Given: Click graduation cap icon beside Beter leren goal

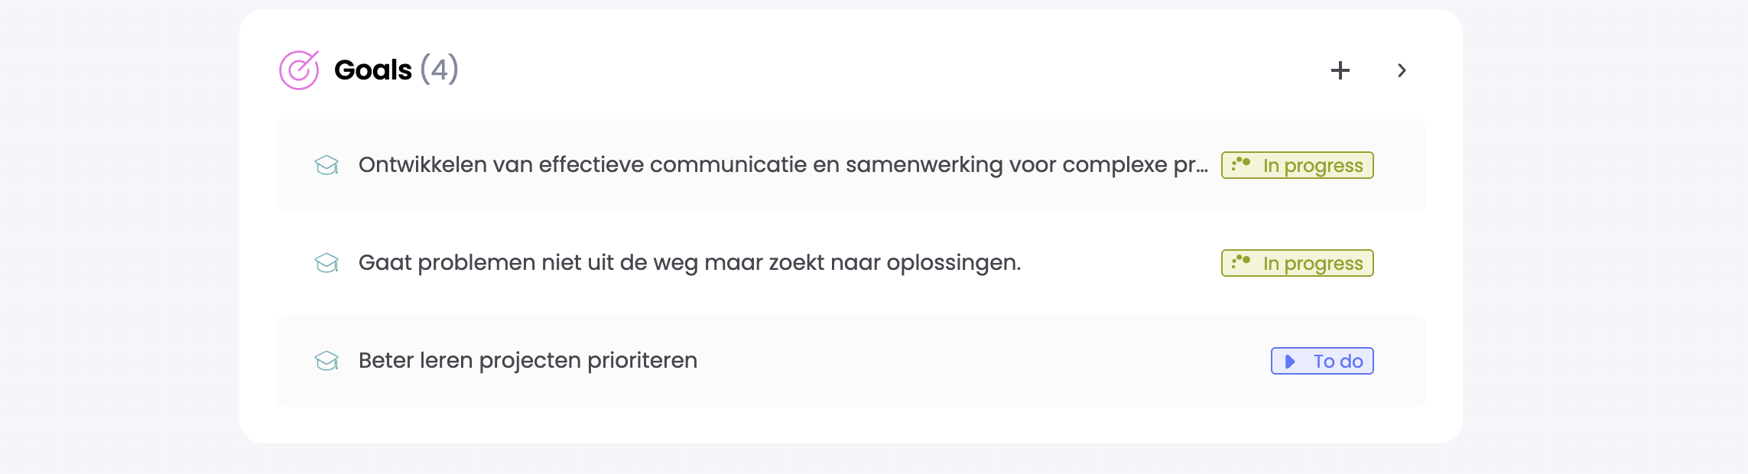Looking at the screenshot, I should [x=327, y=361].
